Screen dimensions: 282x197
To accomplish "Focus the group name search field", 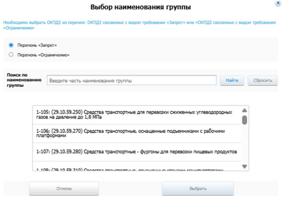I will (132, 81).
